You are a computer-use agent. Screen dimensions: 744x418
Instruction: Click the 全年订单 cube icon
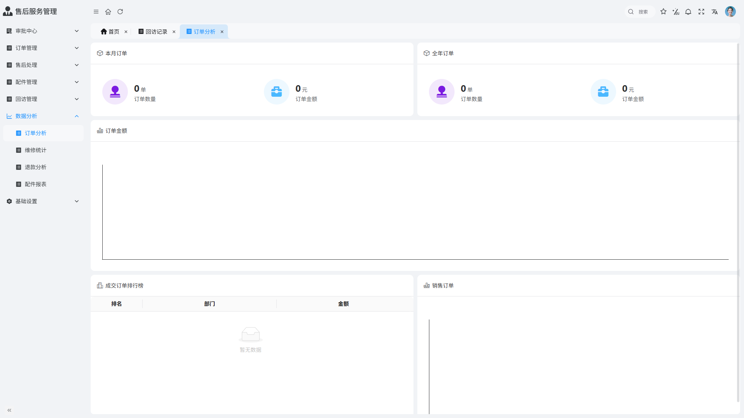point(427,53)
